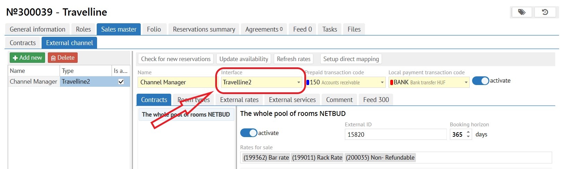
Task: Click the history icon button at top right
Action: pos(545,12)
